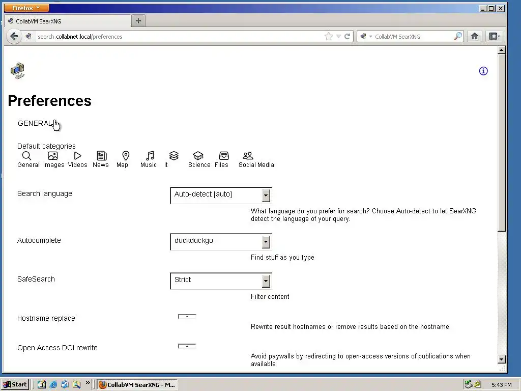Open the search engine selector dropdown
The image size is (521, 391).
[366, 36]
